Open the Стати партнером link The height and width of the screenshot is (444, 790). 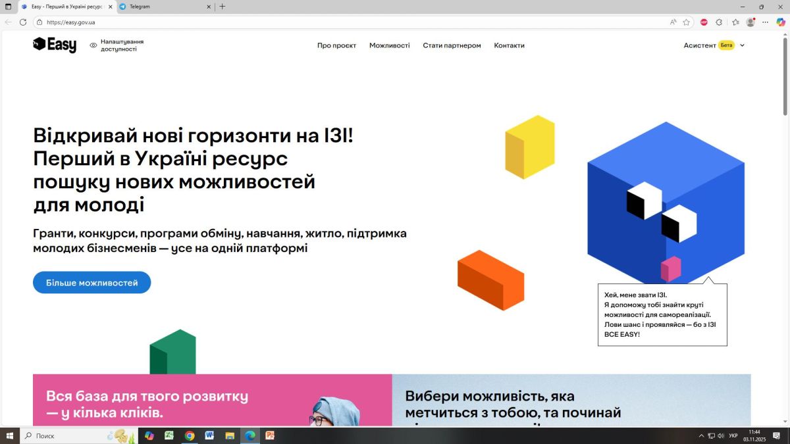click(452, 45)
